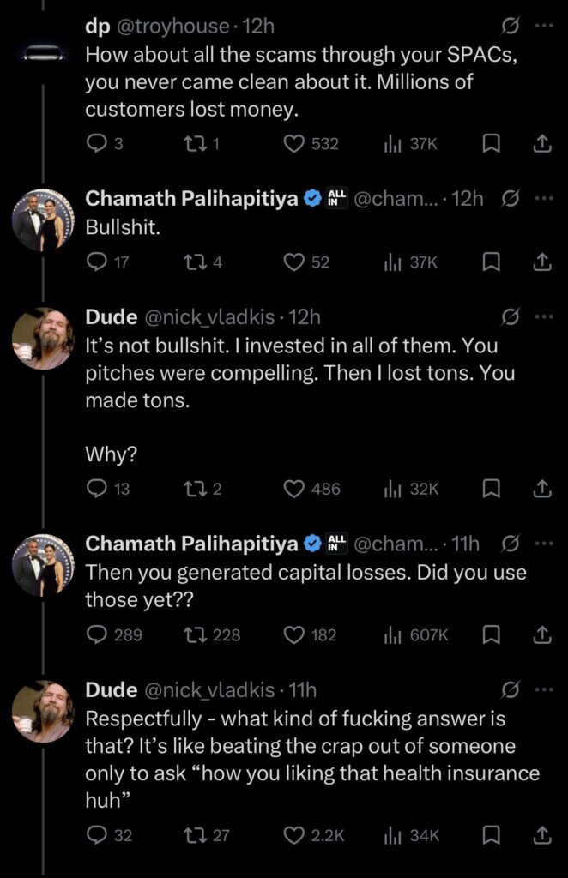Like Dude's tweet with 2.2K likes
Viewport: 568px width, 878px height.
tap(294, 834)
